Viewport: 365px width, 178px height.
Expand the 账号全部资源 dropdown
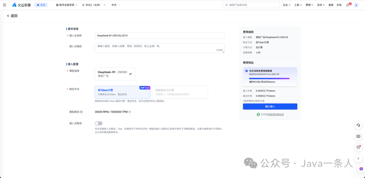pos(67,5)
